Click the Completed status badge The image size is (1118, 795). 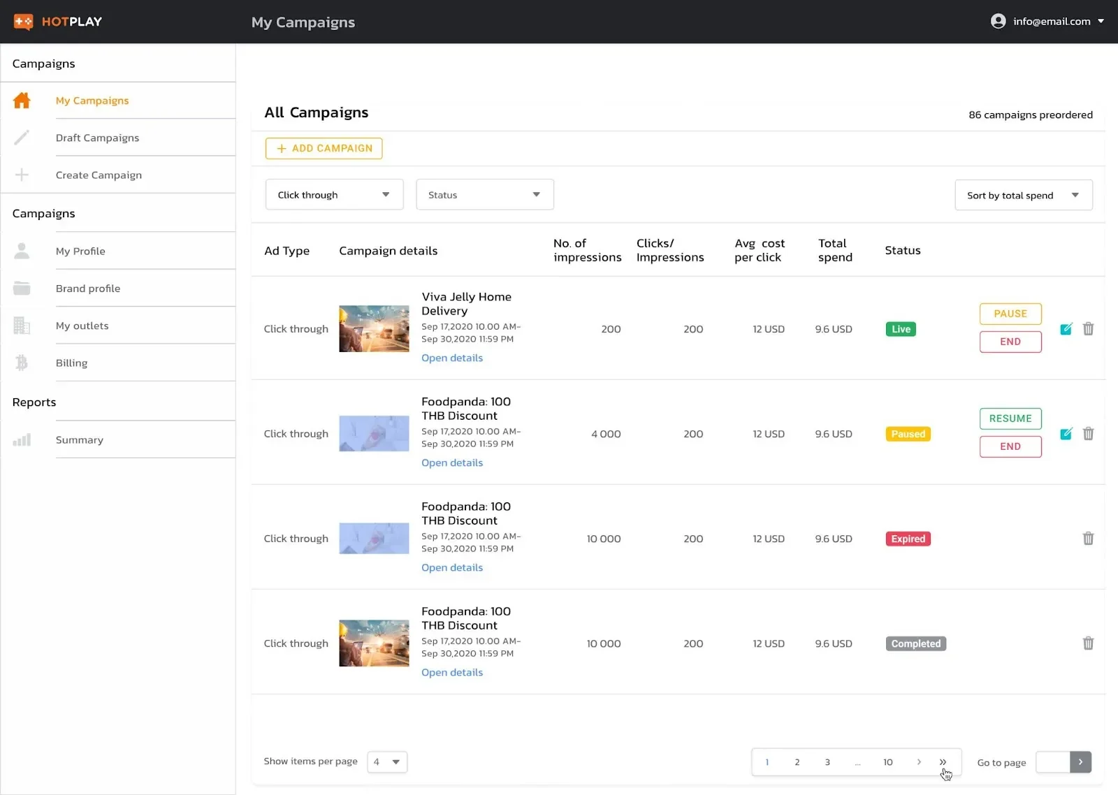coord(915,643)
